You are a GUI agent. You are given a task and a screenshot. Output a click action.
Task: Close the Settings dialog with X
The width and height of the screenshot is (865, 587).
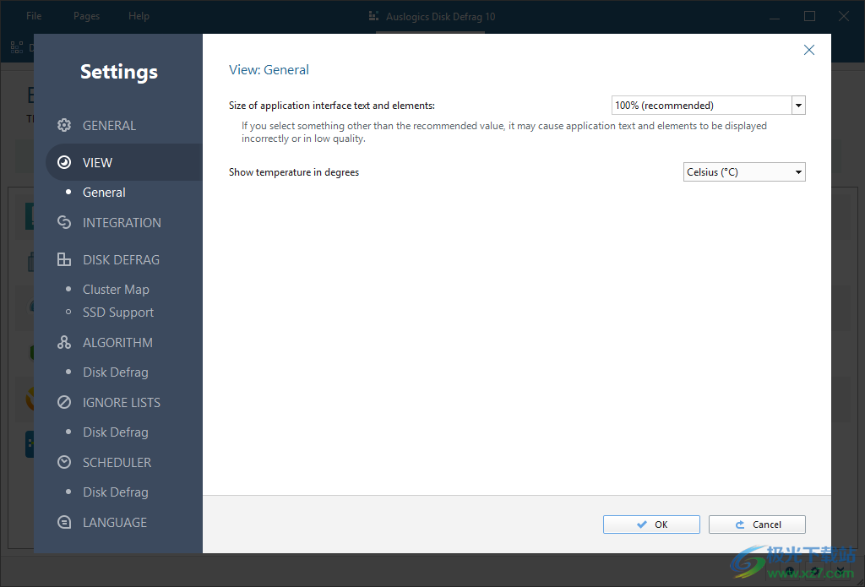click(808, 50)
